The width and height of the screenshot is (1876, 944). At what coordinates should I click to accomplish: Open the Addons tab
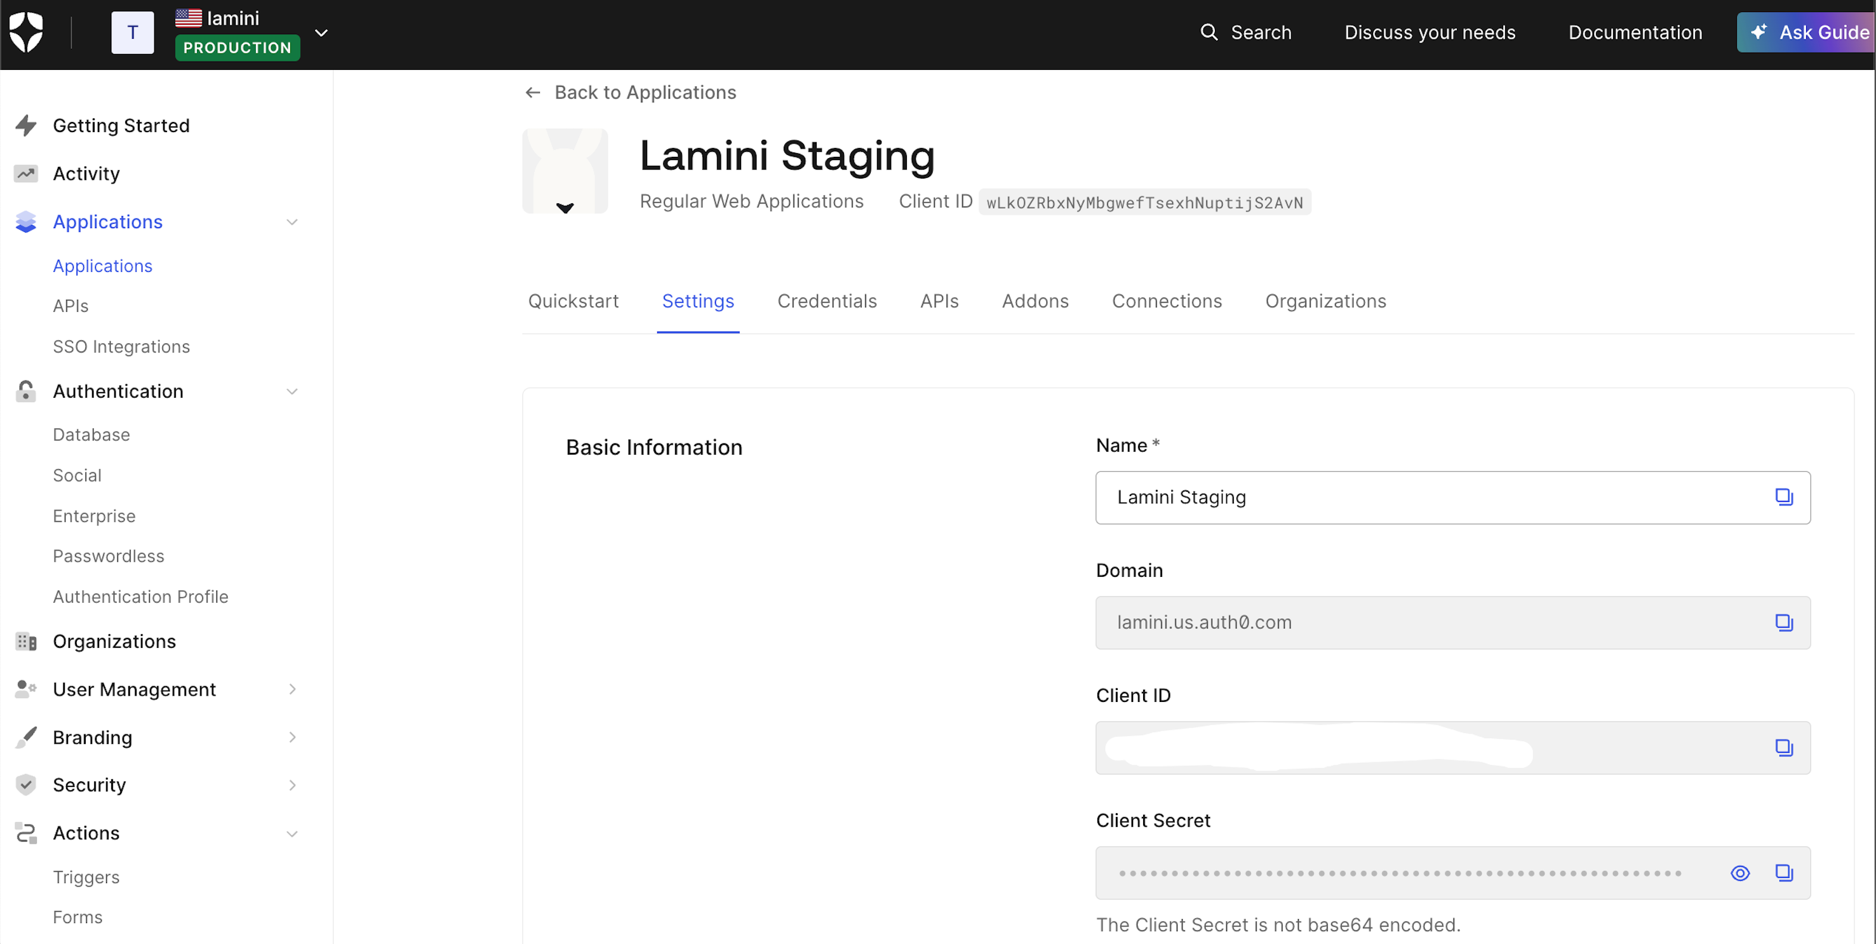[1035, 301]
